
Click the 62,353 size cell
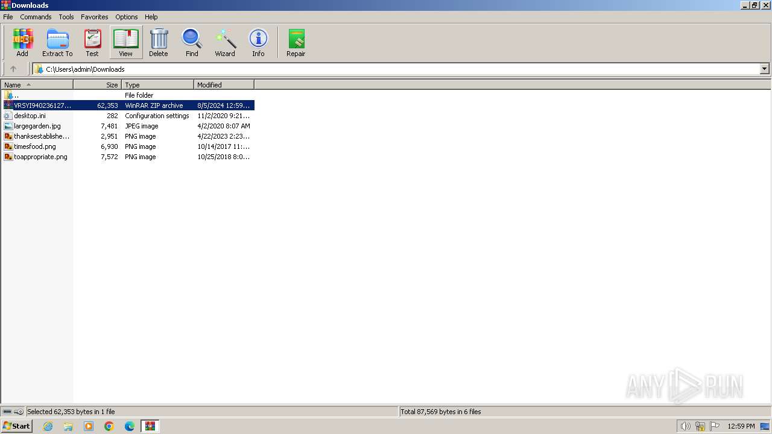107,105
